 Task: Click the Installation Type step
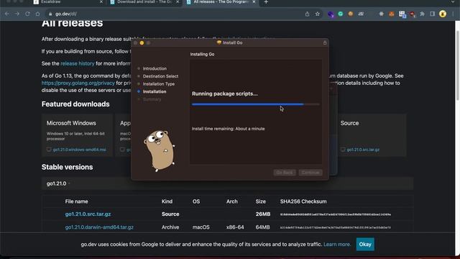point(159,83)
